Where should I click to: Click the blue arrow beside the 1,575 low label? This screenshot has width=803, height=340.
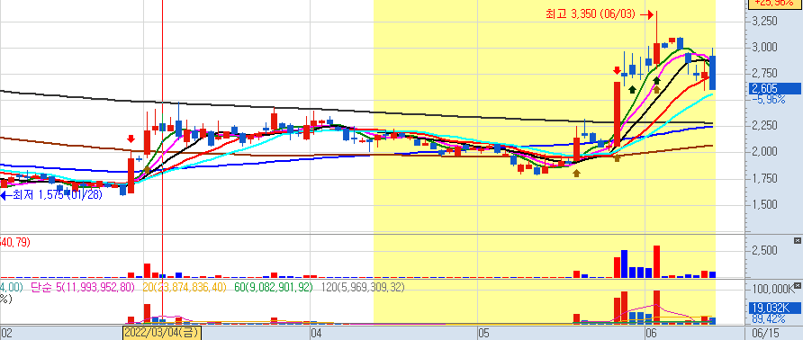tap(5, 194)
